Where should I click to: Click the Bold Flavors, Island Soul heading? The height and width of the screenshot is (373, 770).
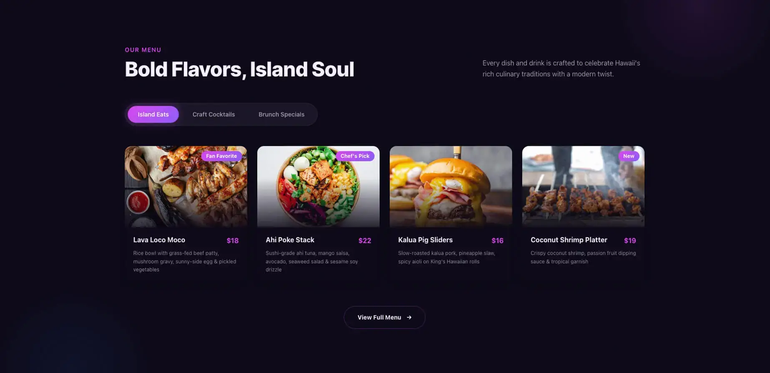point(239,69)
